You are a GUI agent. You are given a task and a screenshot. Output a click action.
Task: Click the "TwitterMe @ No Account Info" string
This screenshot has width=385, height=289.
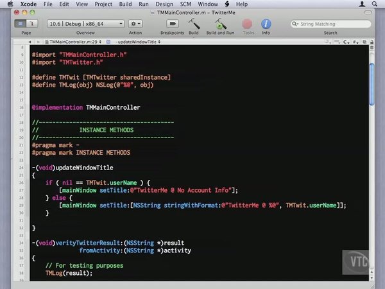pos(181,190)
